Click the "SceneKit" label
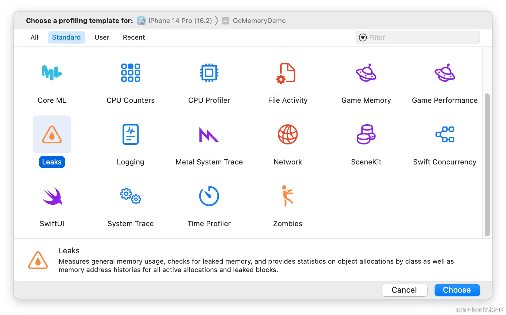506x315 pixels. coord(366,162)
